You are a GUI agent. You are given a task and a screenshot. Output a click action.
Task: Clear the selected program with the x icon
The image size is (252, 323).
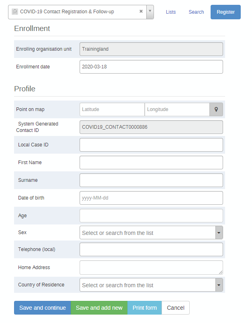(141, 11)
